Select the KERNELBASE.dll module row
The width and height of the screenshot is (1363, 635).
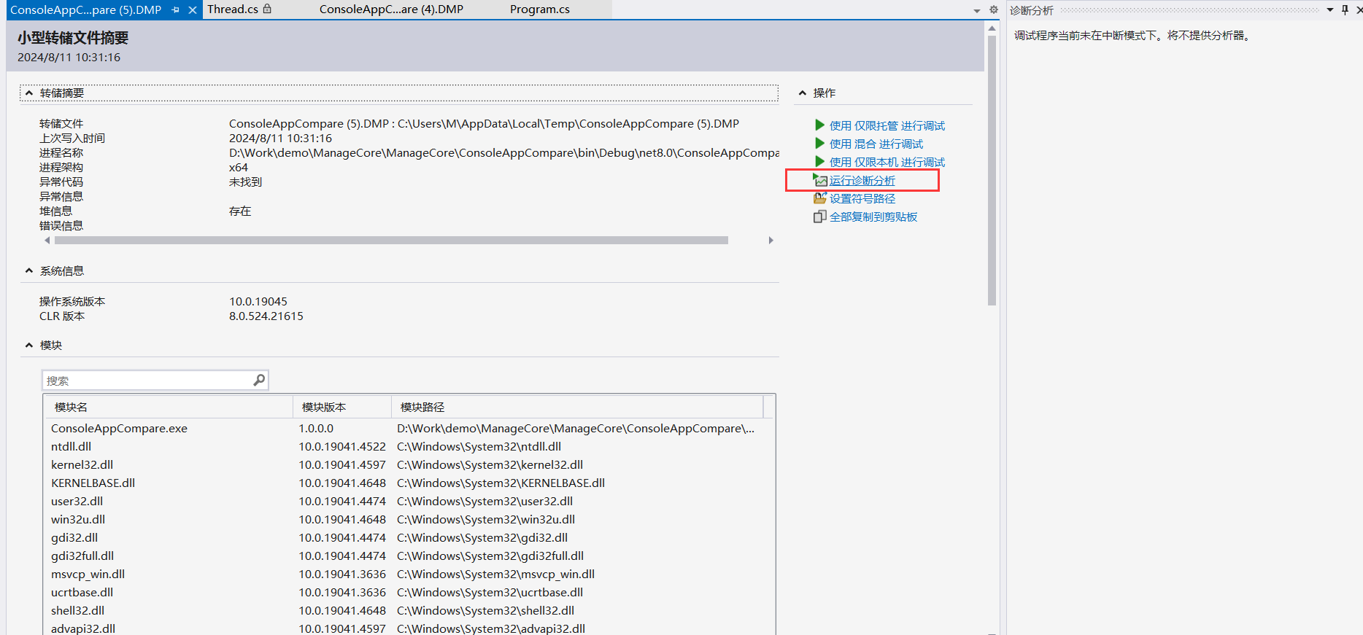coord(409,483)
